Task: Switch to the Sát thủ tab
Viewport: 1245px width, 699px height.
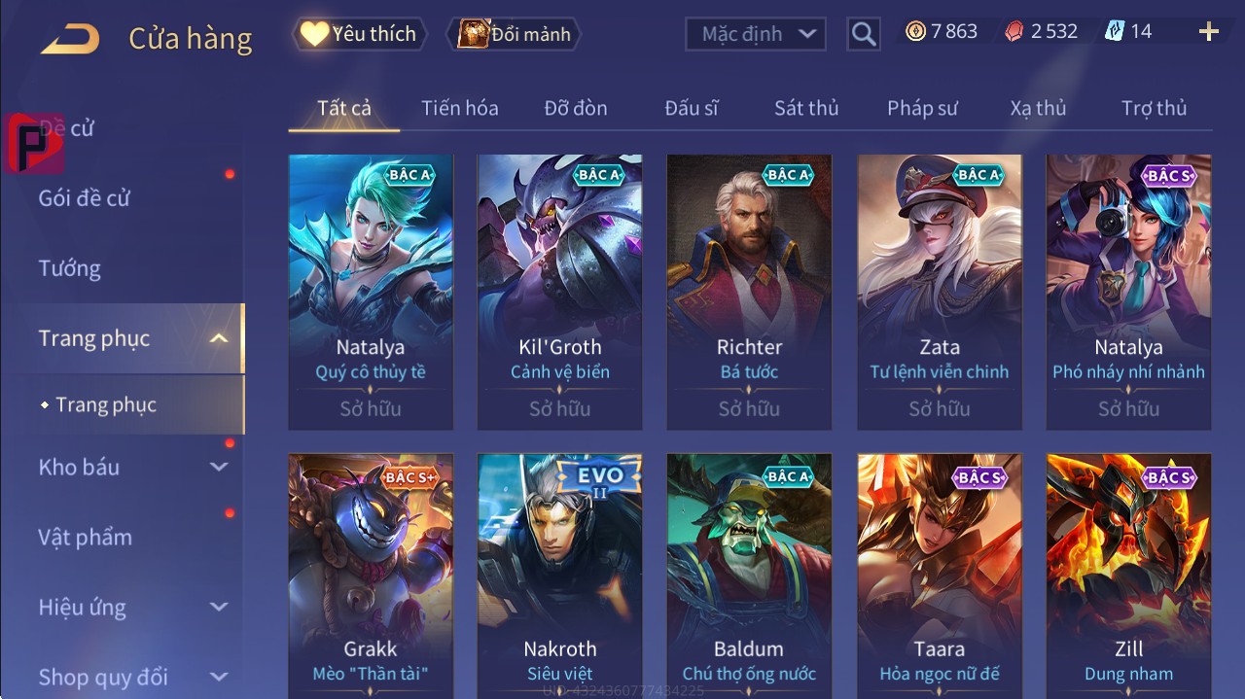Action: 806,108
